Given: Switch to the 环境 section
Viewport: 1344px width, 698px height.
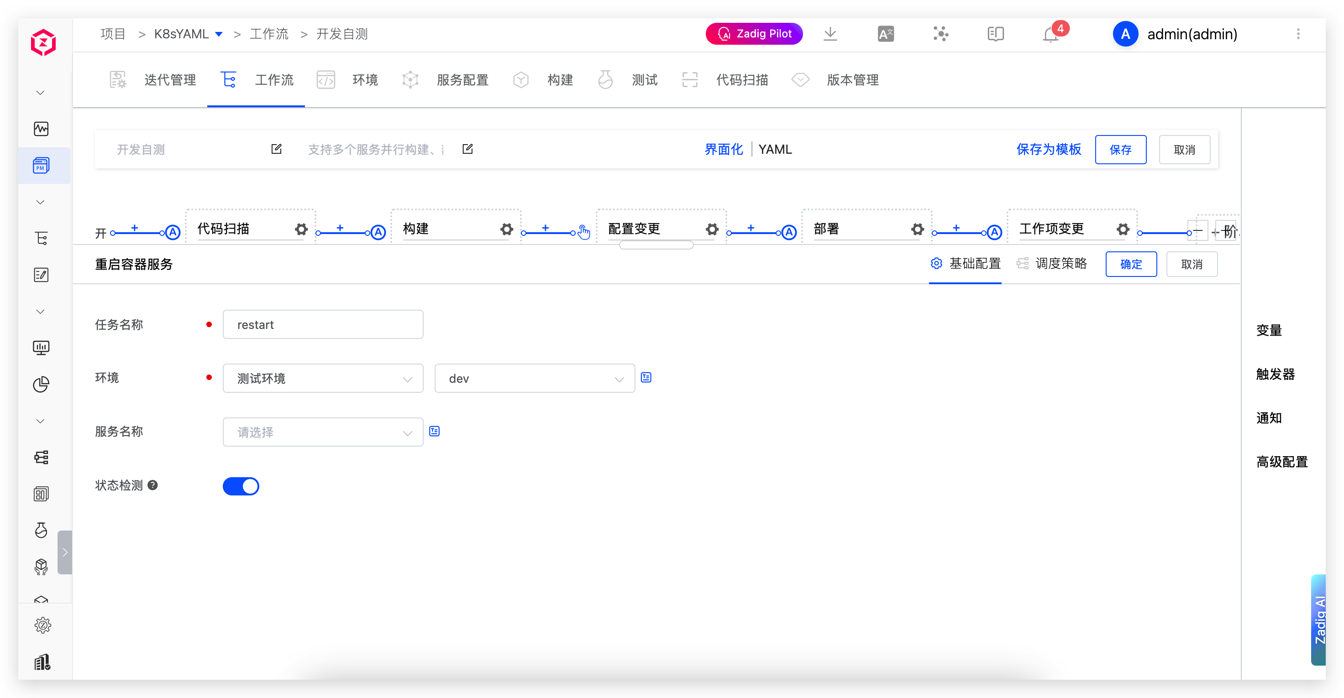Looking at the screenshot, I should 365,80.
